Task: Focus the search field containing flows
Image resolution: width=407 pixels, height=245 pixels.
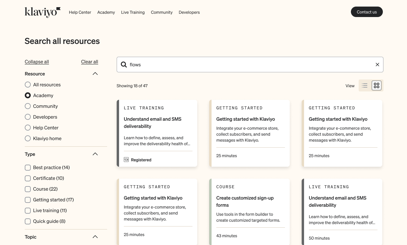Action: point(250,65)
